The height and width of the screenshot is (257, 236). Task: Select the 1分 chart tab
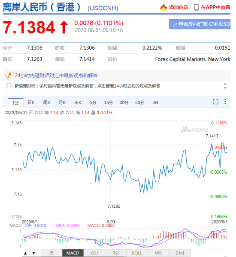pos(15,103)
